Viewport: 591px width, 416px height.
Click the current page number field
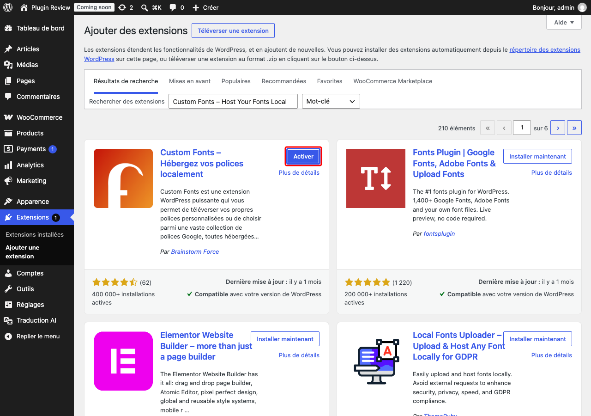[522, 128]
